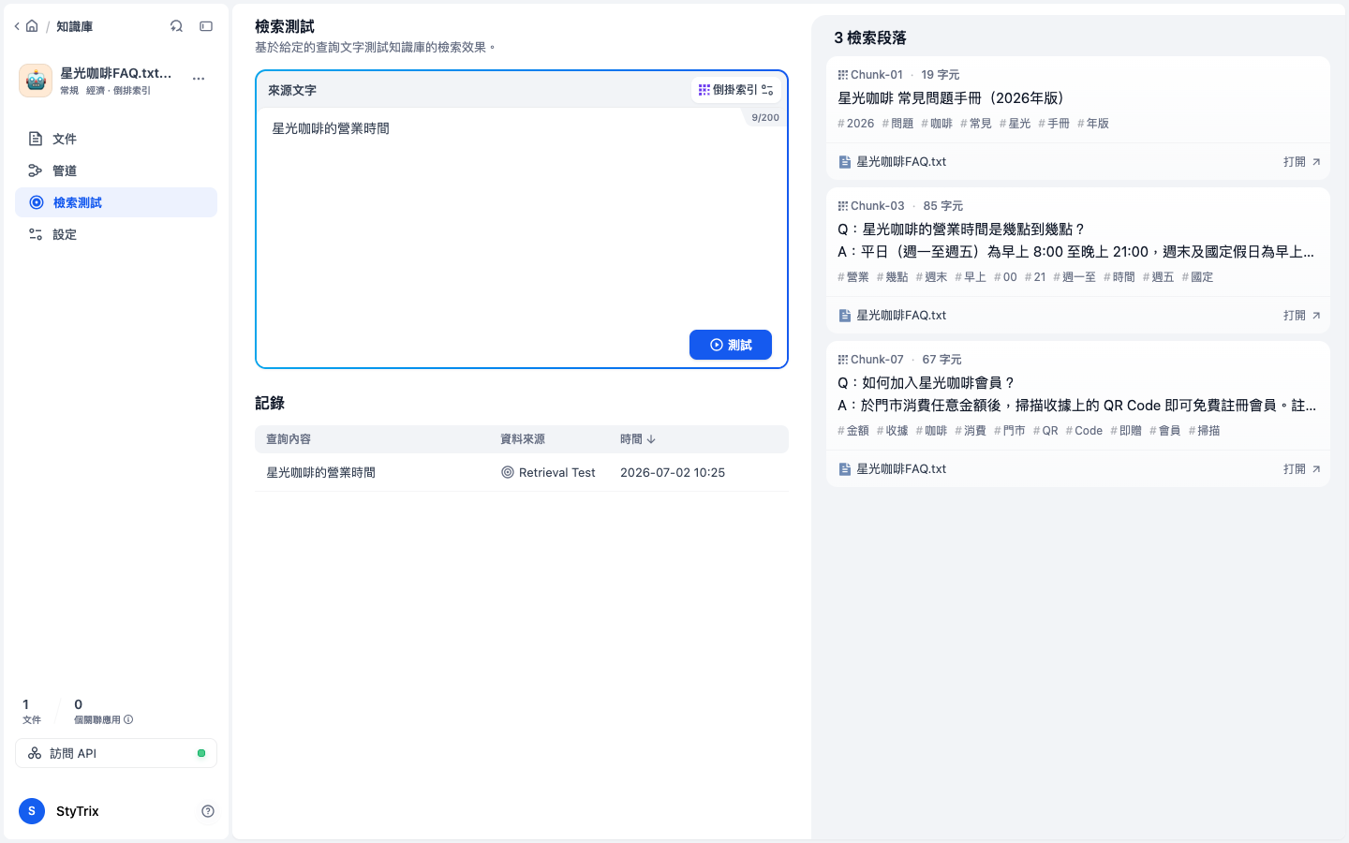Click the 文件 document icon in sidebar
The height and width of the screenshot is (843, 1349).
36,139
